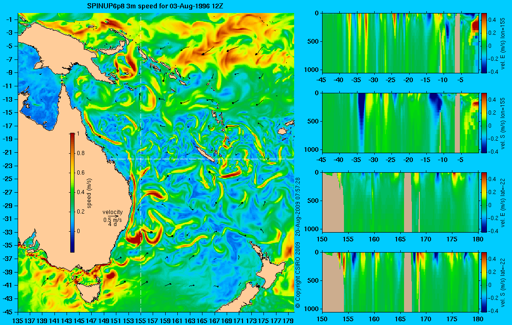Click the '0.6' tick on the speed colorbar
Screen dimensions: 512x325
[81, 173]
